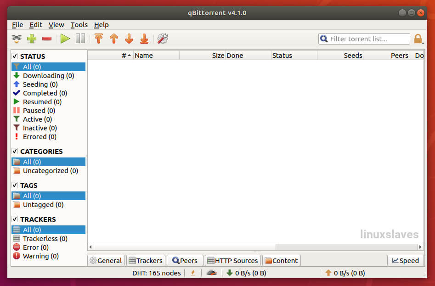Image resolution: width=435 pixels, height=286 pixels.
Task: Select All (0) under CATEGORIES
Action: (49, 162)
